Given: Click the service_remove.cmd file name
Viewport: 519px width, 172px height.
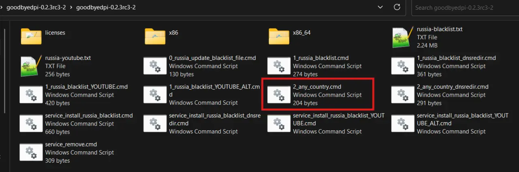Looking at the screenshot, I should click(x=71, y=144).
